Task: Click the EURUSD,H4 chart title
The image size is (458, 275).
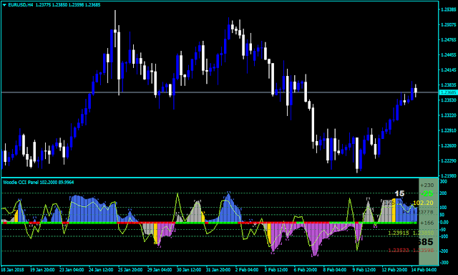Action: pyautogui.click(x=21, y=5)
